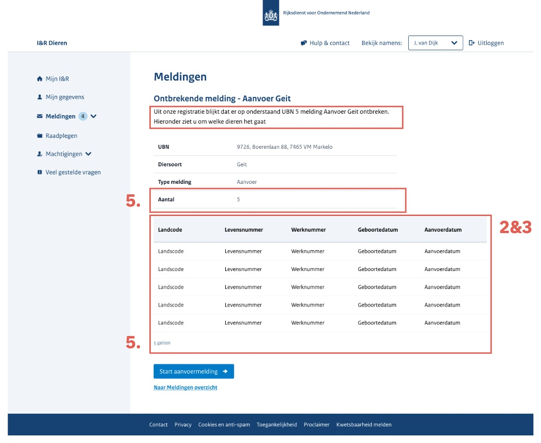Click the Landcode column header
The image size is (541, 443).
[170, 230]
